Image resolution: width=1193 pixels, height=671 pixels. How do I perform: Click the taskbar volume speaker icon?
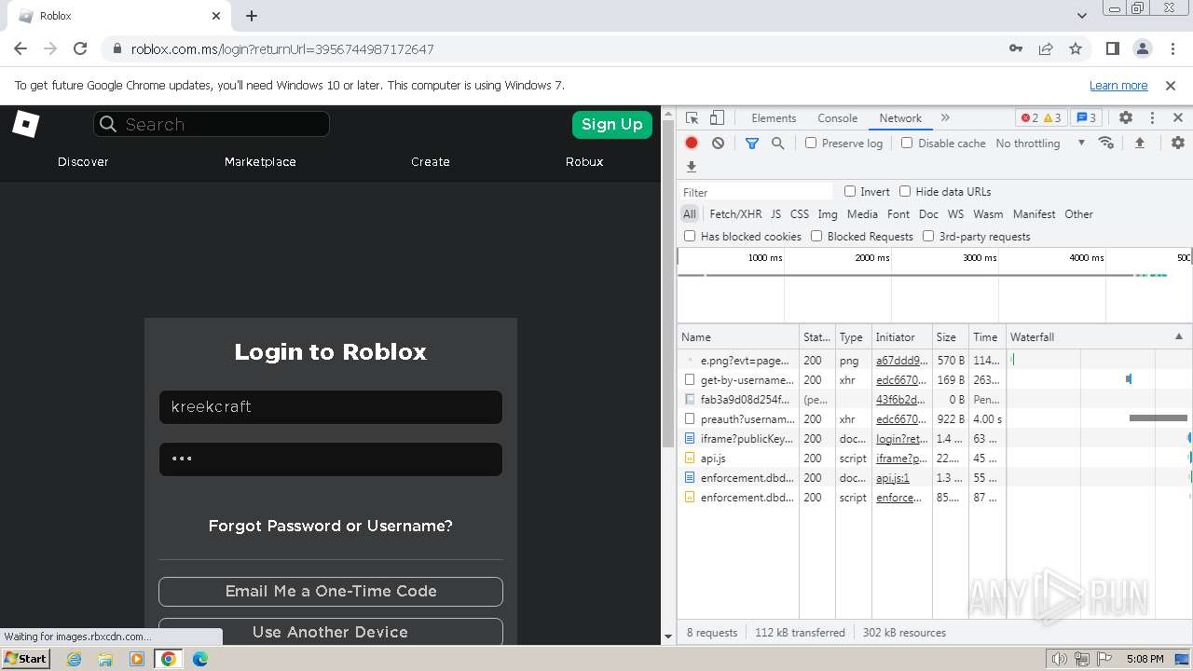1059,659
